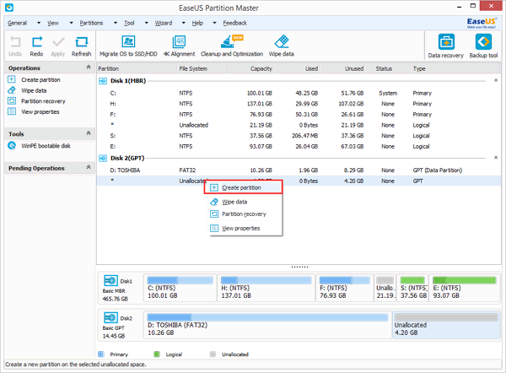Click Create partition link in Operations panel

coord(40,79)
